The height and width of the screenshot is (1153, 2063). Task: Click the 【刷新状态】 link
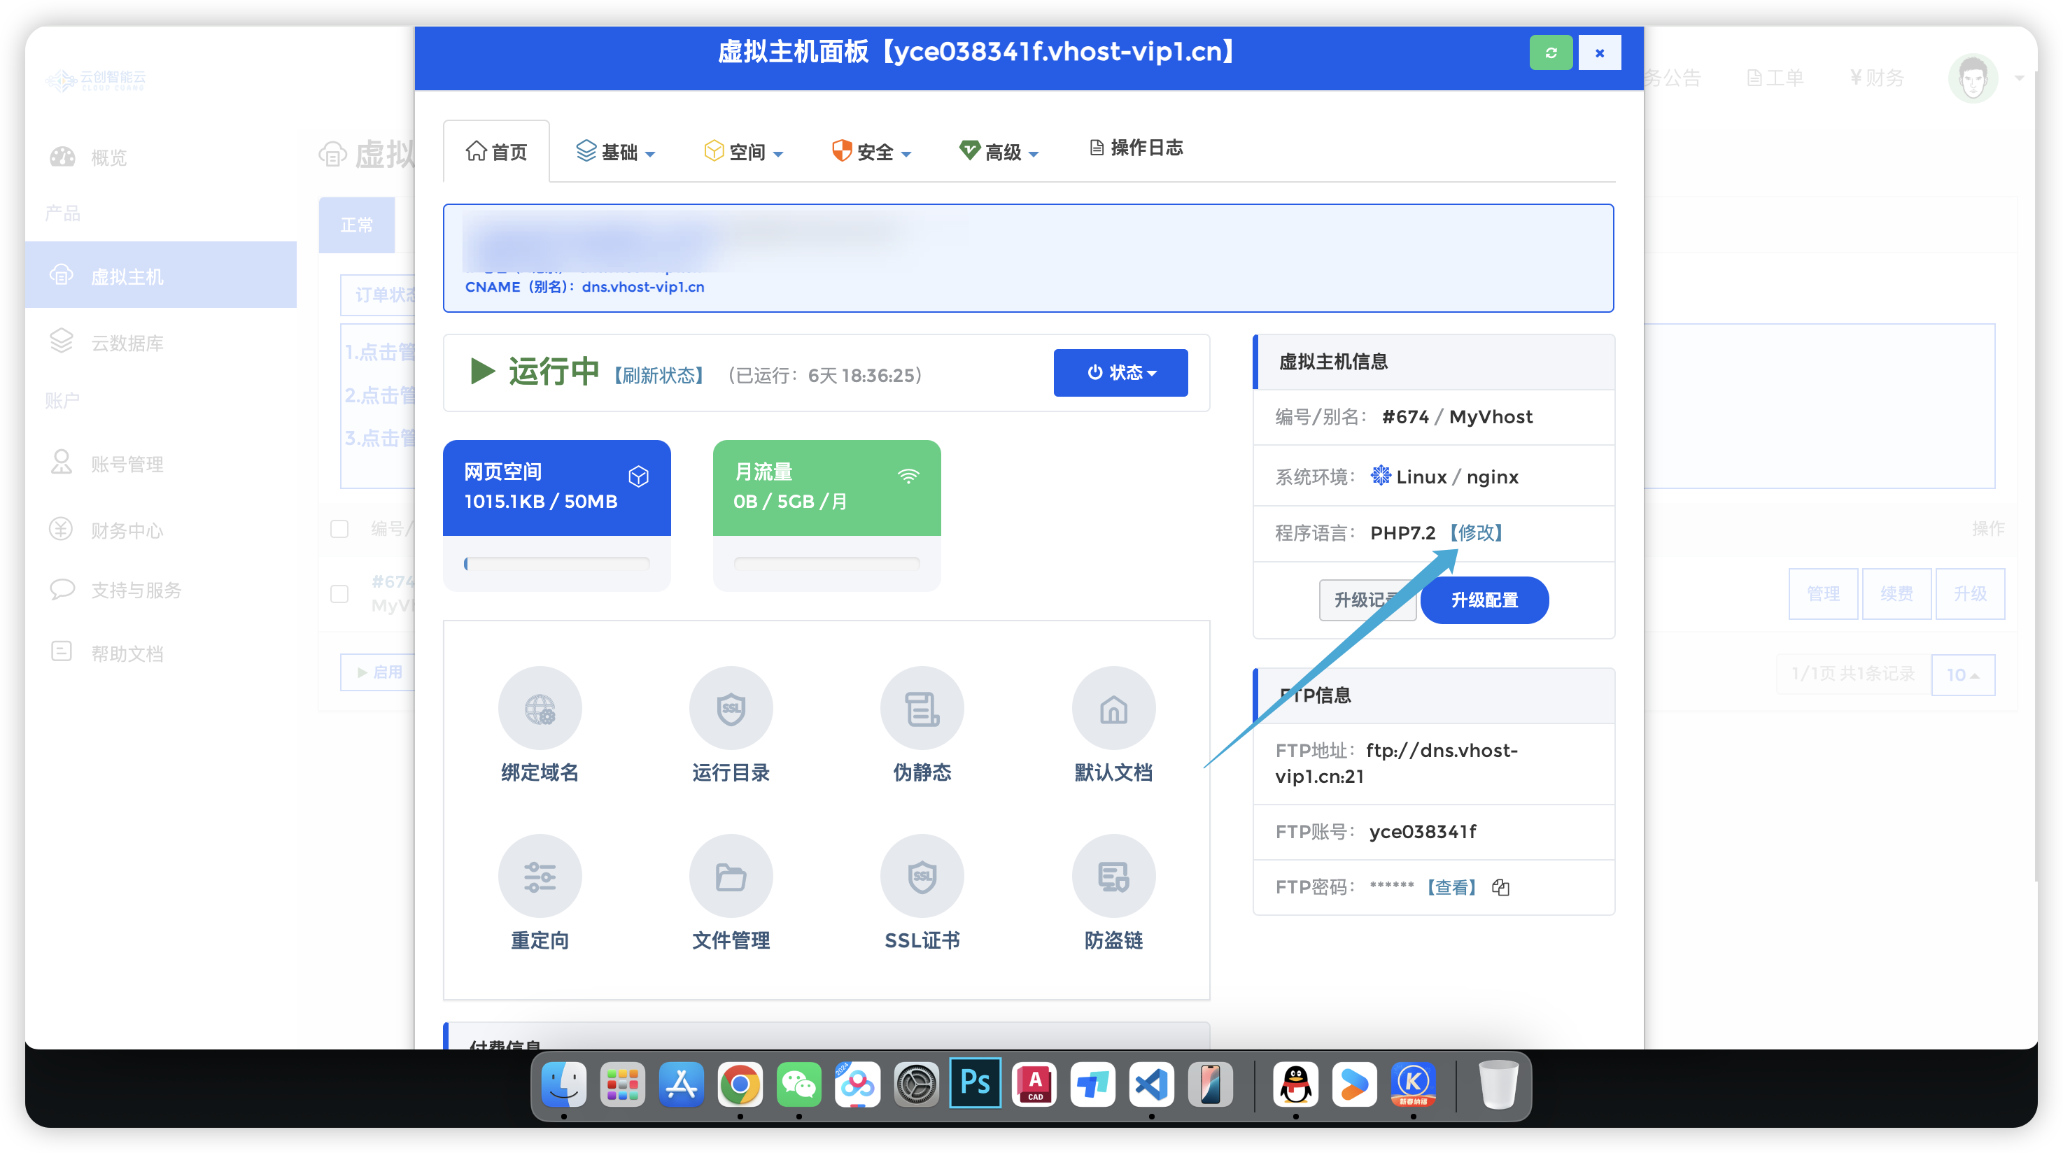(659, 375)
